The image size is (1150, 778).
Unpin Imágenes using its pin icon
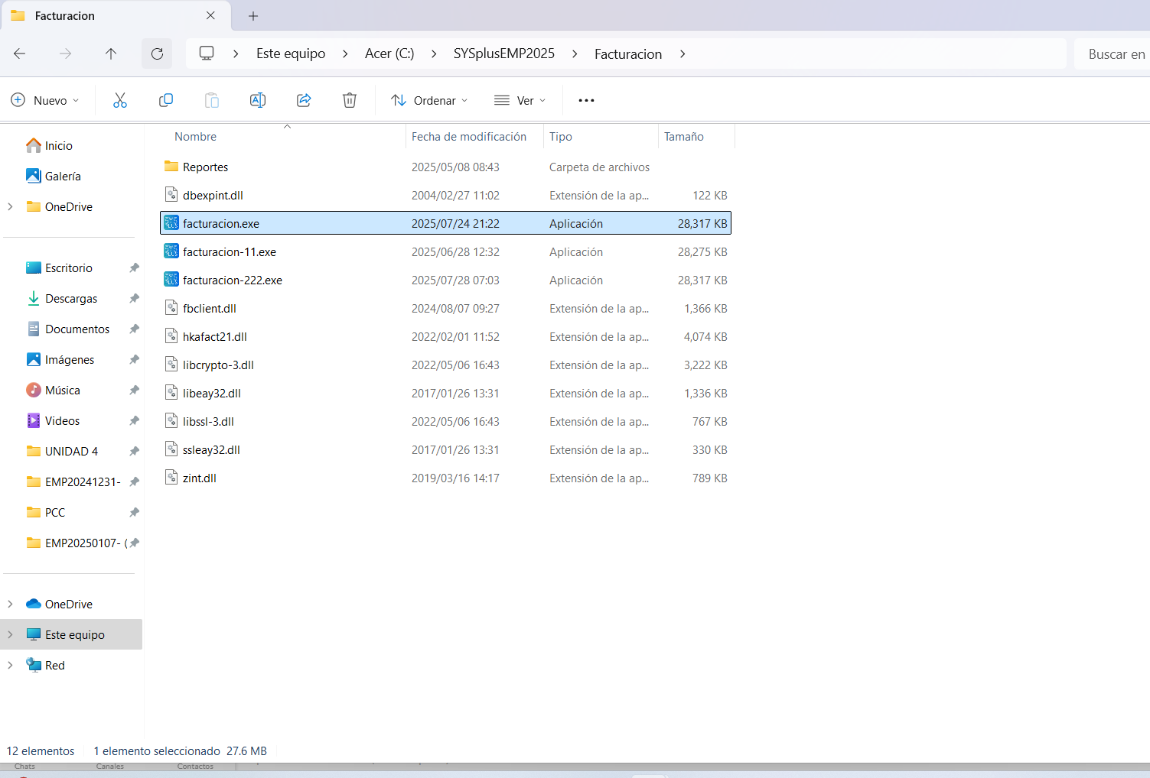click(134, 359)
